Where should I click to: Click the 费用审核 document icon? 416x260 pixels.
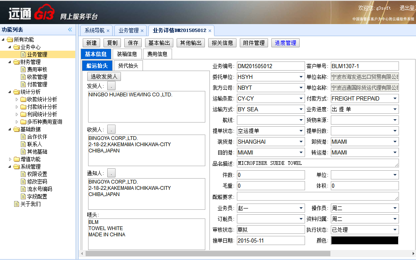[x=23, y=69]
